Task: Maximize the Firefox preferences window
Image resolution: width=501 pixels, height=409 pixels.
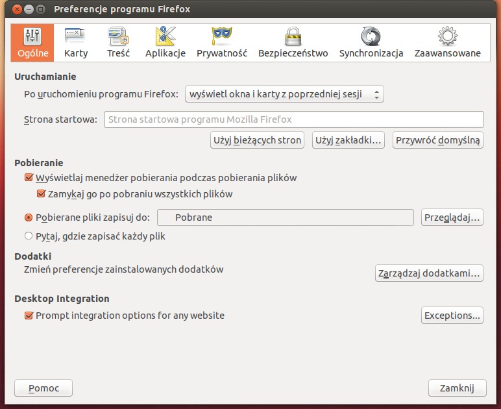Action: (41, 9)
